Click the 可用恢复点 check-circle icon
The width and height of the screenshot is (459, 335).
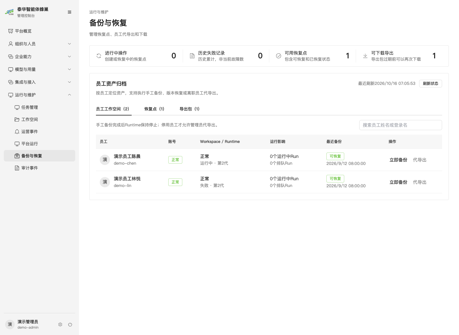tap(279, 56)
